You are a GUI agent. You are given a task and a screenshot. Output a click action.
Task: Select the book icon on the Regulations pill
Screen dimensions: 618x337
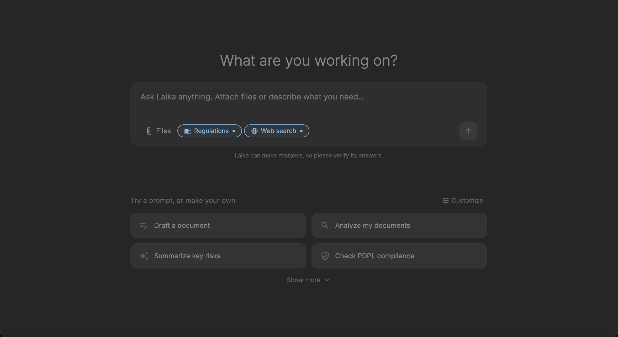click(188, 131)
